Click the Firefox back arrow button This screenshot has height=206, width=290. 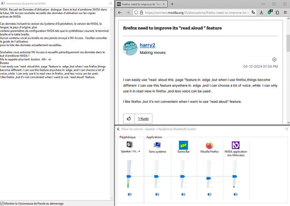(x=120, y=13)
